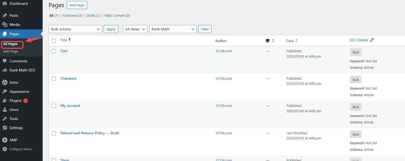Open the Rank Math filter dropdown
This screenshot has width=405, height=161.
point(173,29)
